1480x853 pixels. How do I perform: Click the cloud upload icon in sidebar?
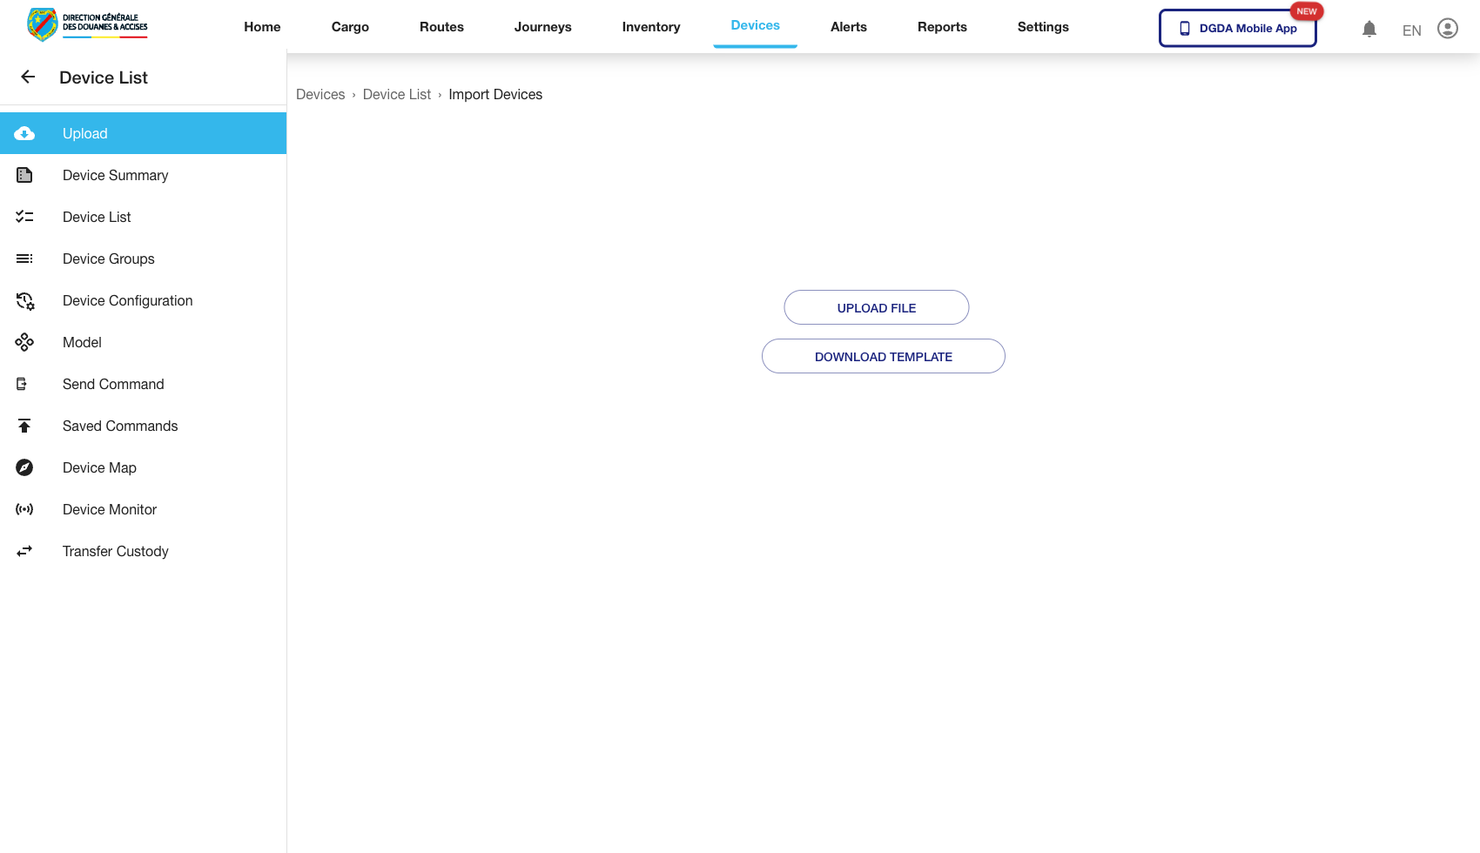(x=24, y=133)
